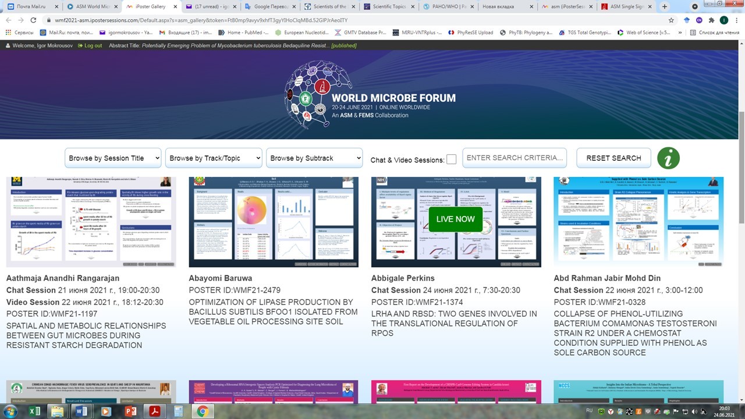Screen dimensions: 745x419
Task: Click the site padlock in address bar
Action: click(48, 20)
